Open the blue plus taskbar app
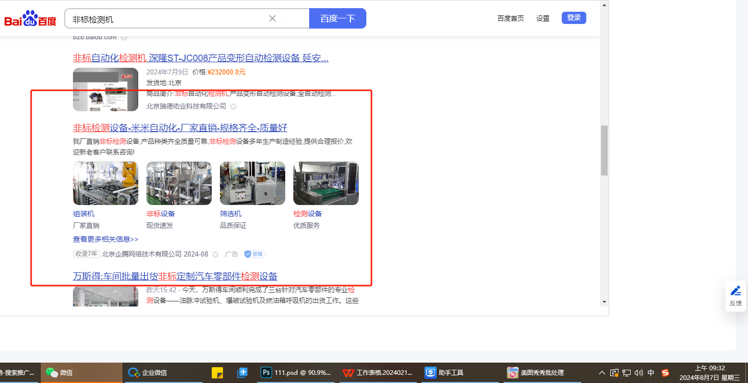Viewport: 748px width, 383px height. 242,373
